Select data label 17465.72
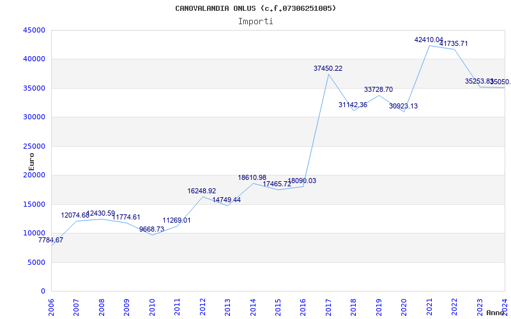Screen dimensions: 511x319 pyautogui.click(x=277, y=184)
